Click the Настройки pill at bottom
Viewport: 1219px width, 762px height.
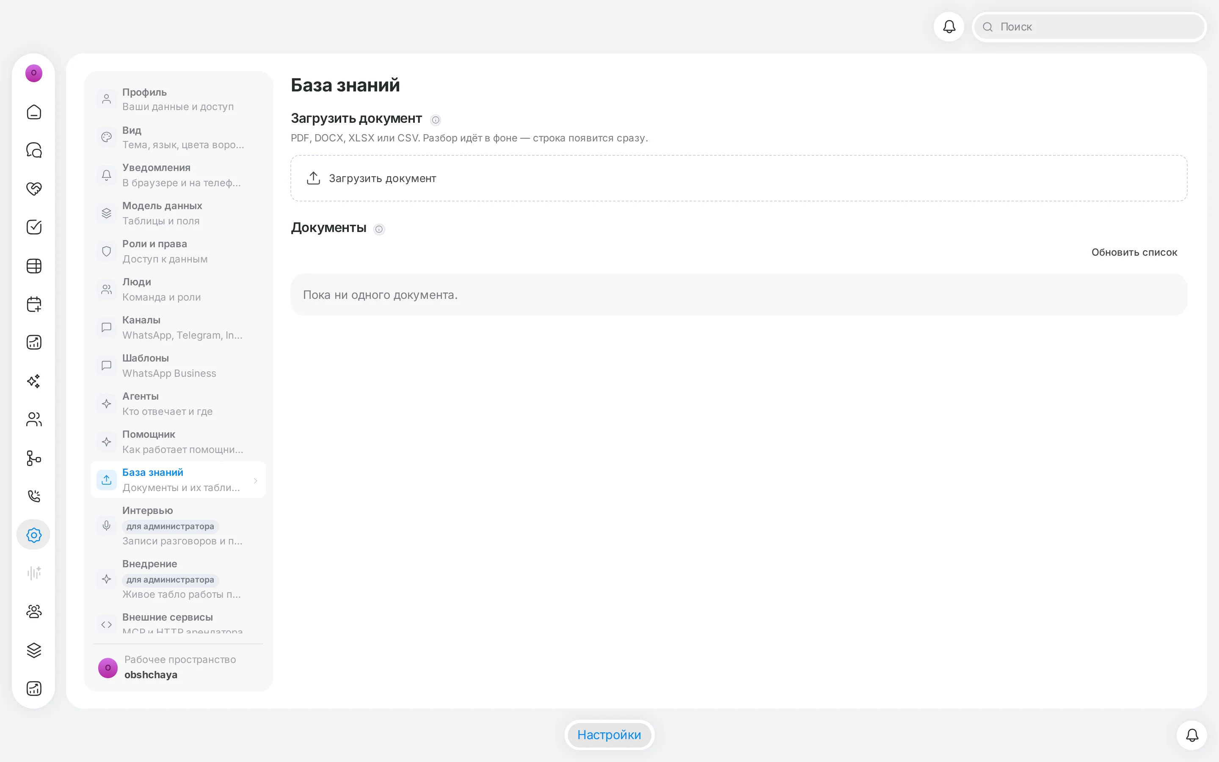click(609, 735)
